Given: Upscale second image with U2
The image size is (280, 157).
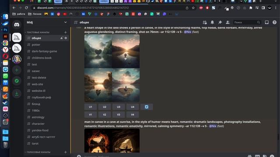Looking at the screenshot, I should pyautogui.click(x=105, y=107).
